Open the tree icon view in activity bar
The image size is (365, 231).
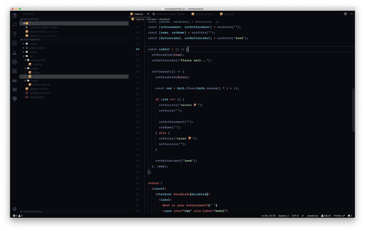[15, 99]
